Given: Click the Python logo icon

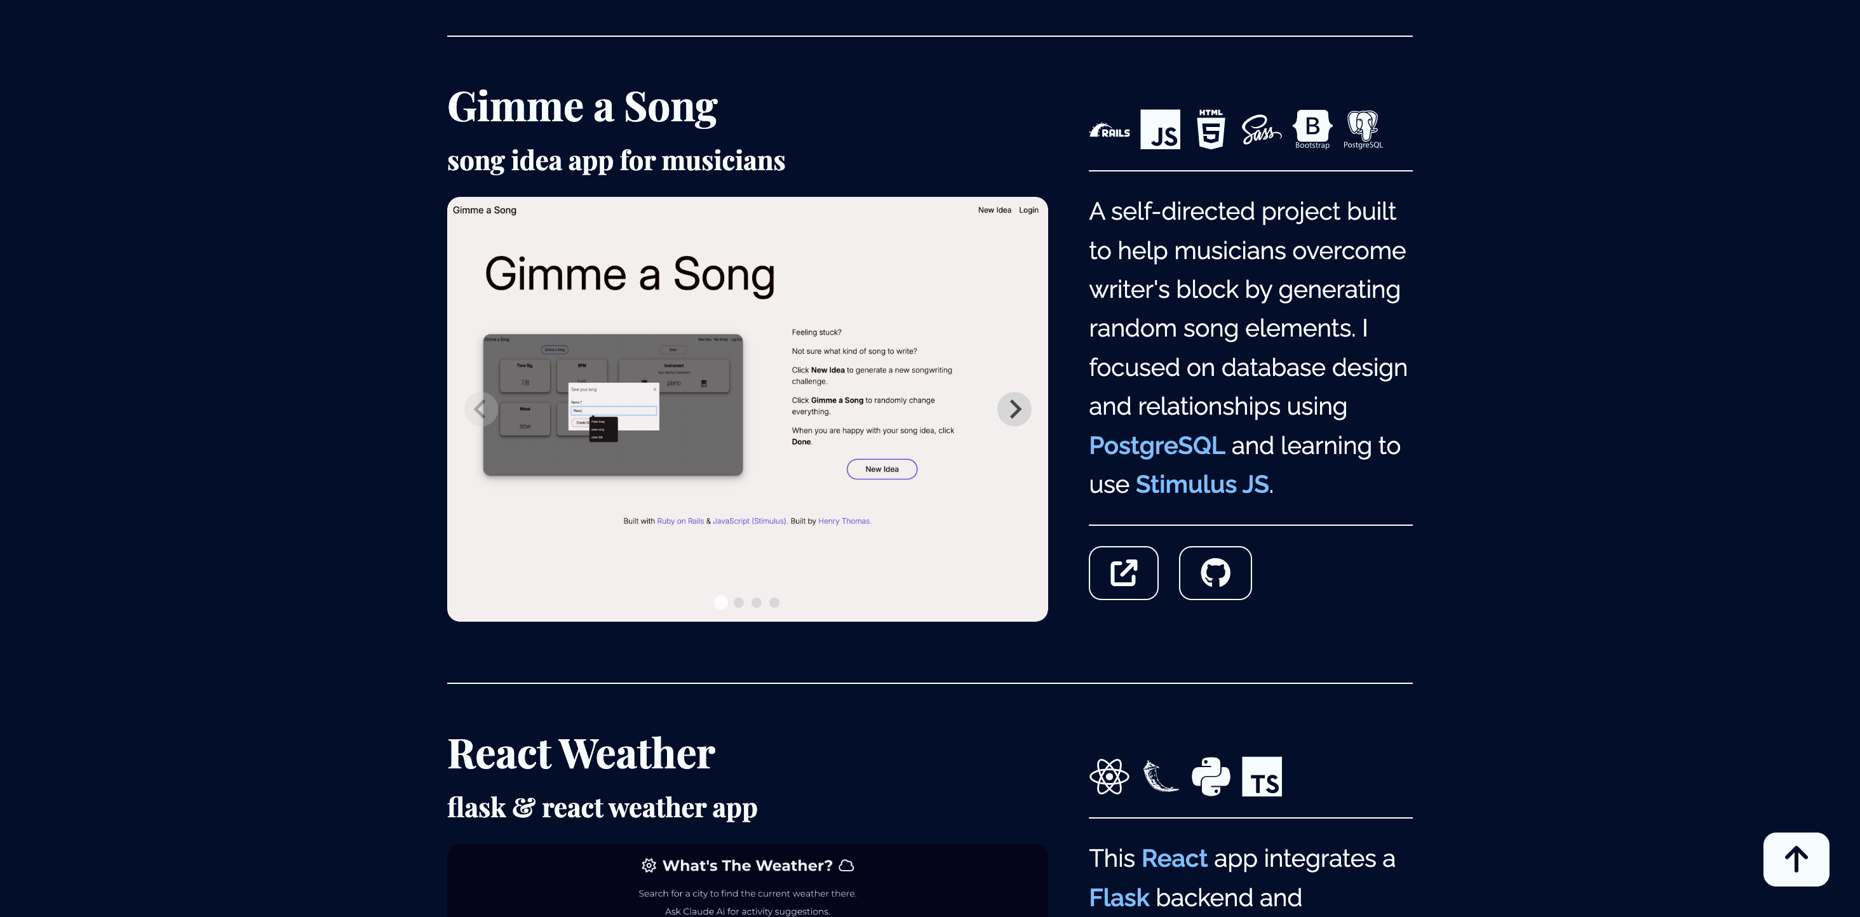Looking at the screenshot, I should point(1210,777).
